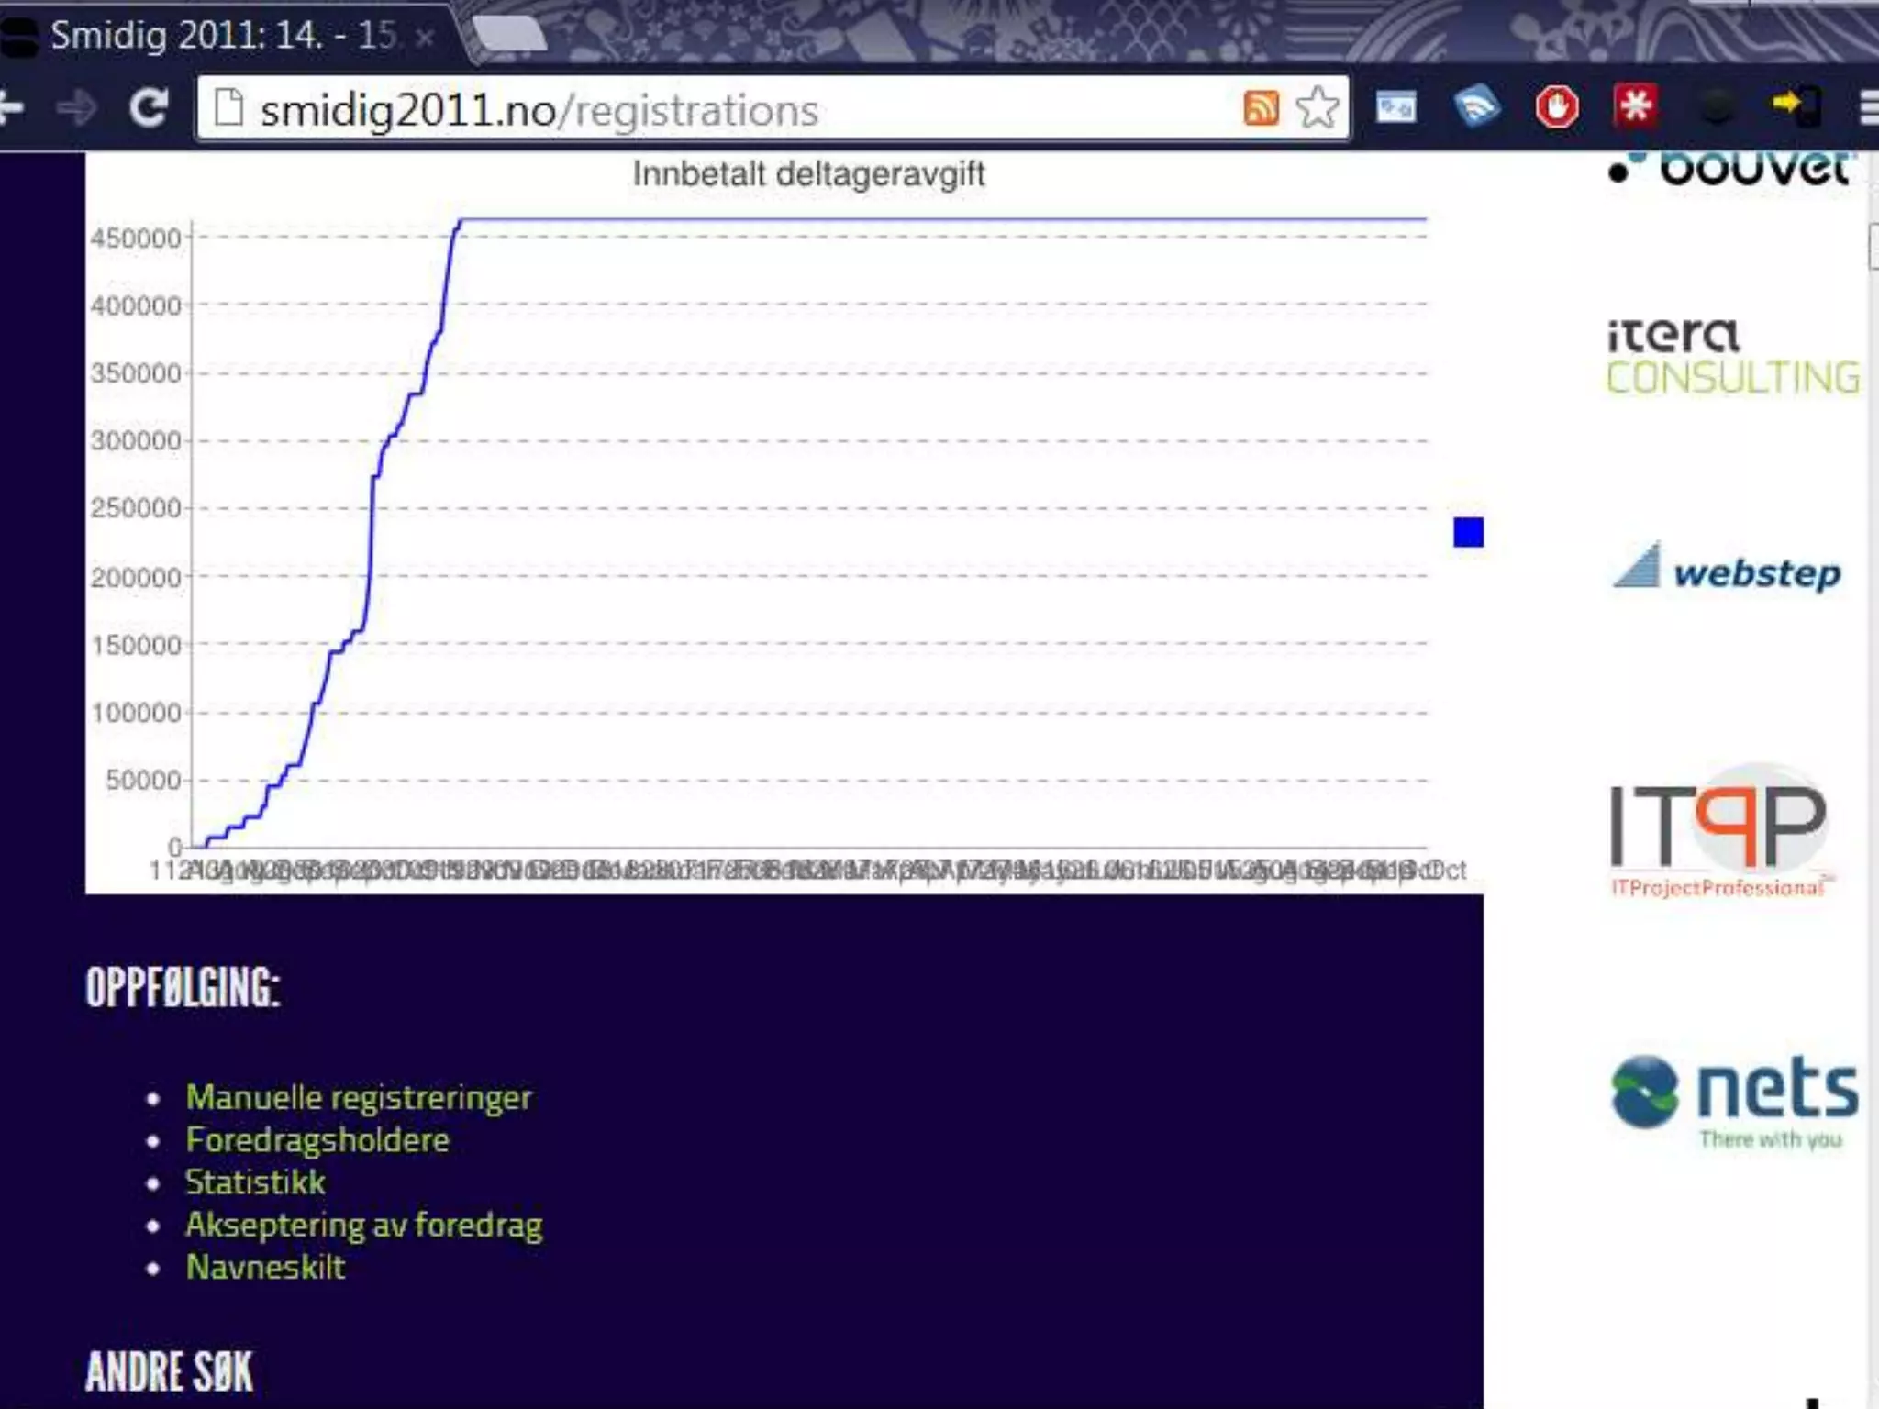
Task: Open the Manuelle registreringer link
Action: (358, 1097)
